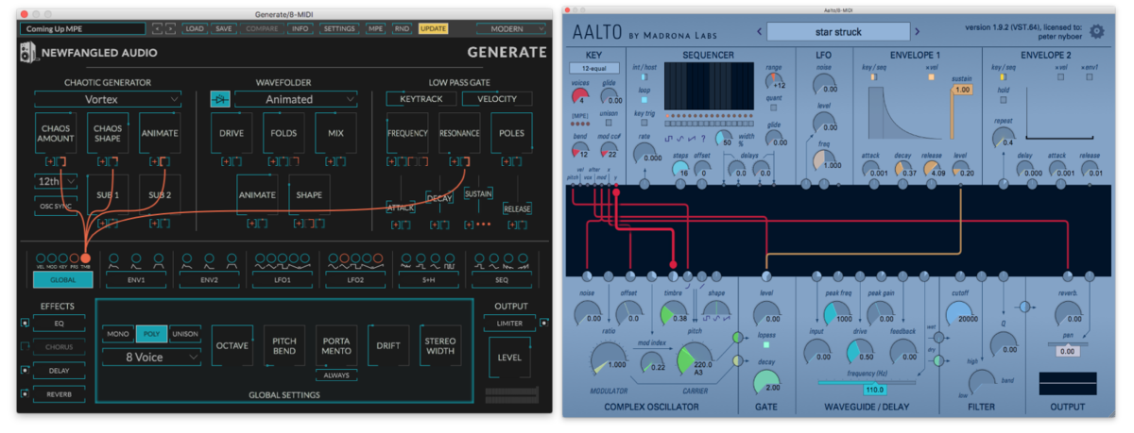This screenshot has width=1134, height=433.
Task: Click the previous preset arrow in Generate
Action: (158, 29)
